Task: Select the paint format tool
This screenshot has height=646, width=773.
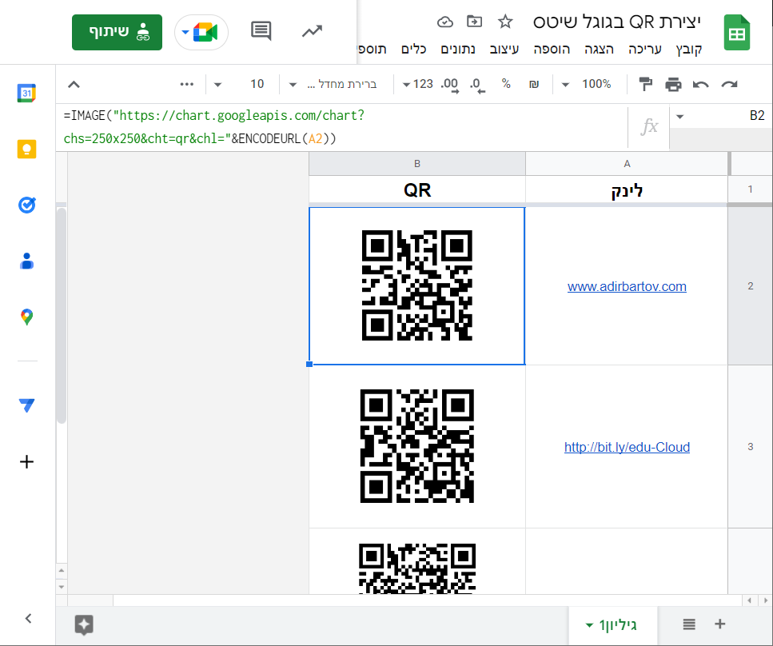Action: pos(645,84)
